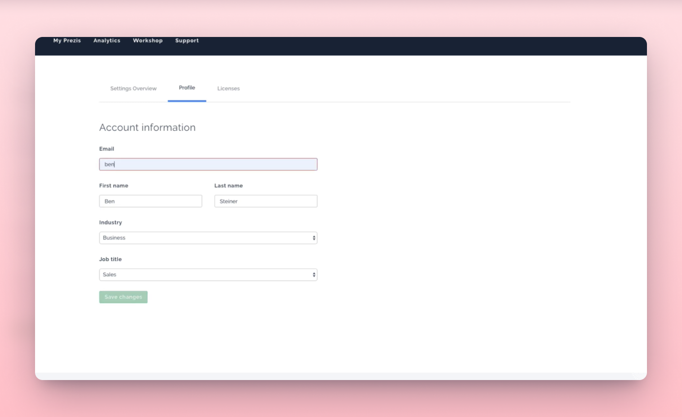Open the Industry dropdown stepper arrows
Screen dimensions: 682x417
pyautogui.click(x=314, y=237)
